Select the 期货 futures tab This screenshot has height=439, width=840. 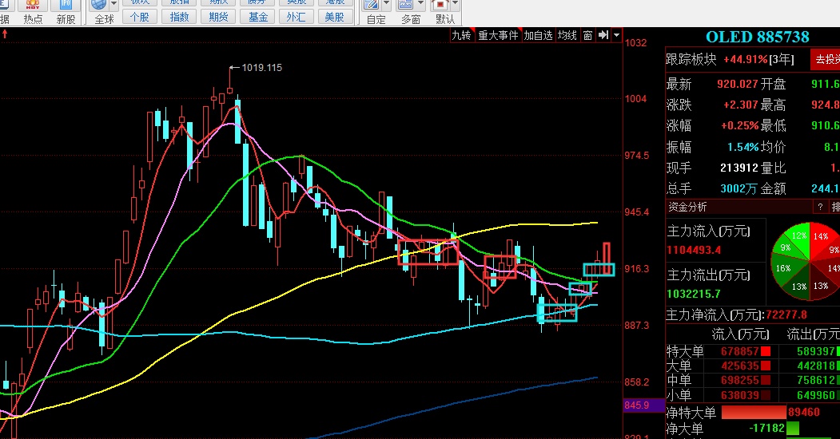pyautogui.click(x=217, y=17)
